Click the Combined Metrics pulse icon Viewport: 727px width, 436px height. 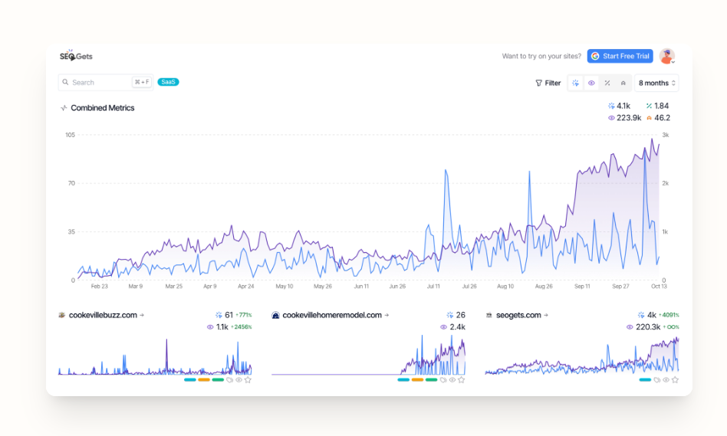64,108
